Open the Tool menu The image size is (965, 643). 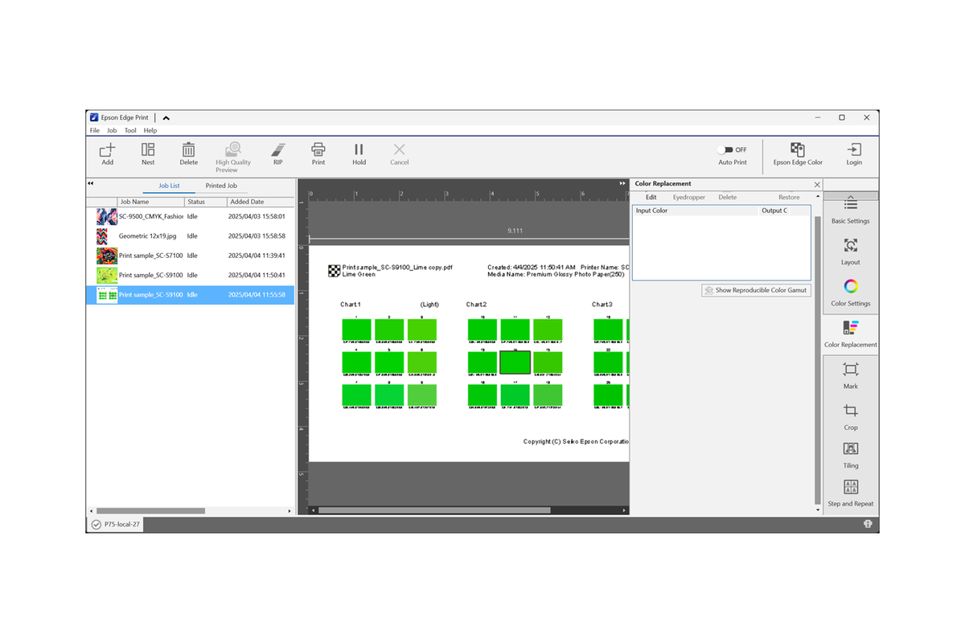coord(130,130)
